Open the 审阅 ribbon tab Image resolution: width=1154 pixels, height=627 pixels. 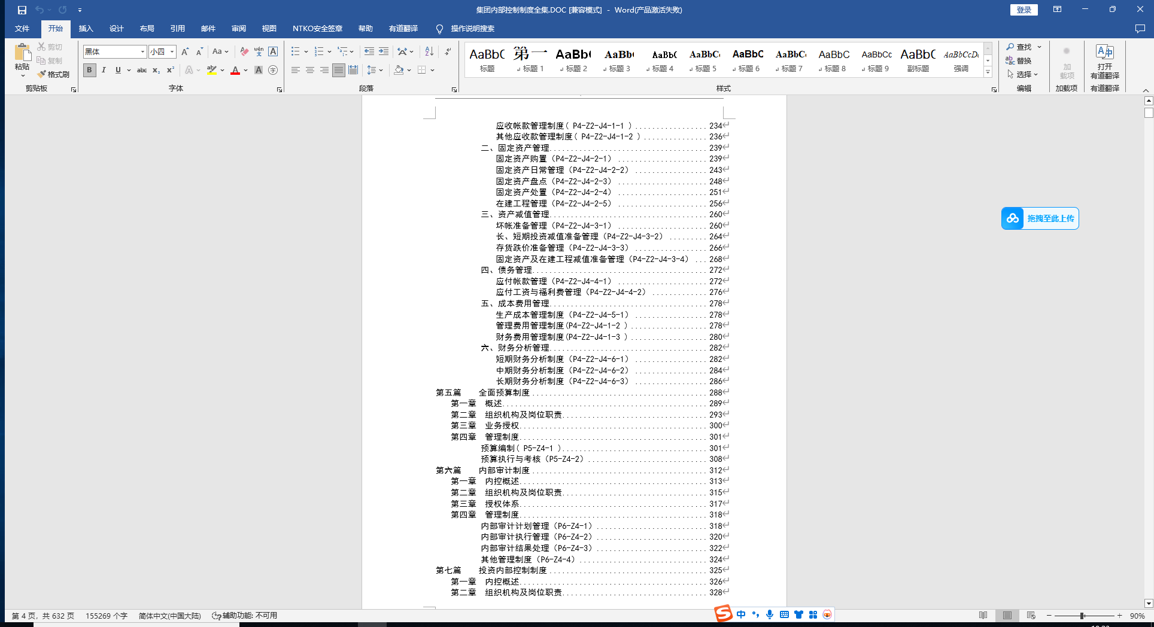coord(239,29)
